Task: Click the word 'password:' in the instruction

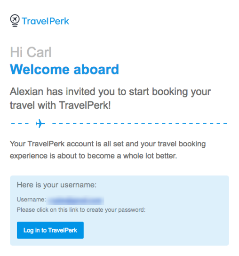Action: (x=132, y=210)
